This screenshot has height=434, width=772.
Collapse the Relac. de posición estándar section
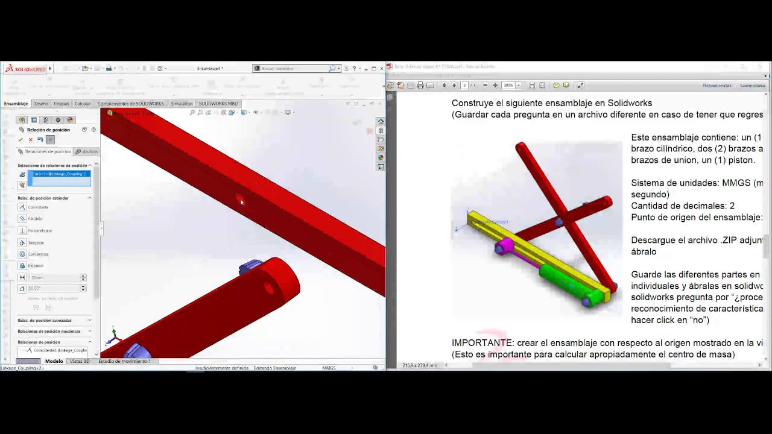point(90,198)
